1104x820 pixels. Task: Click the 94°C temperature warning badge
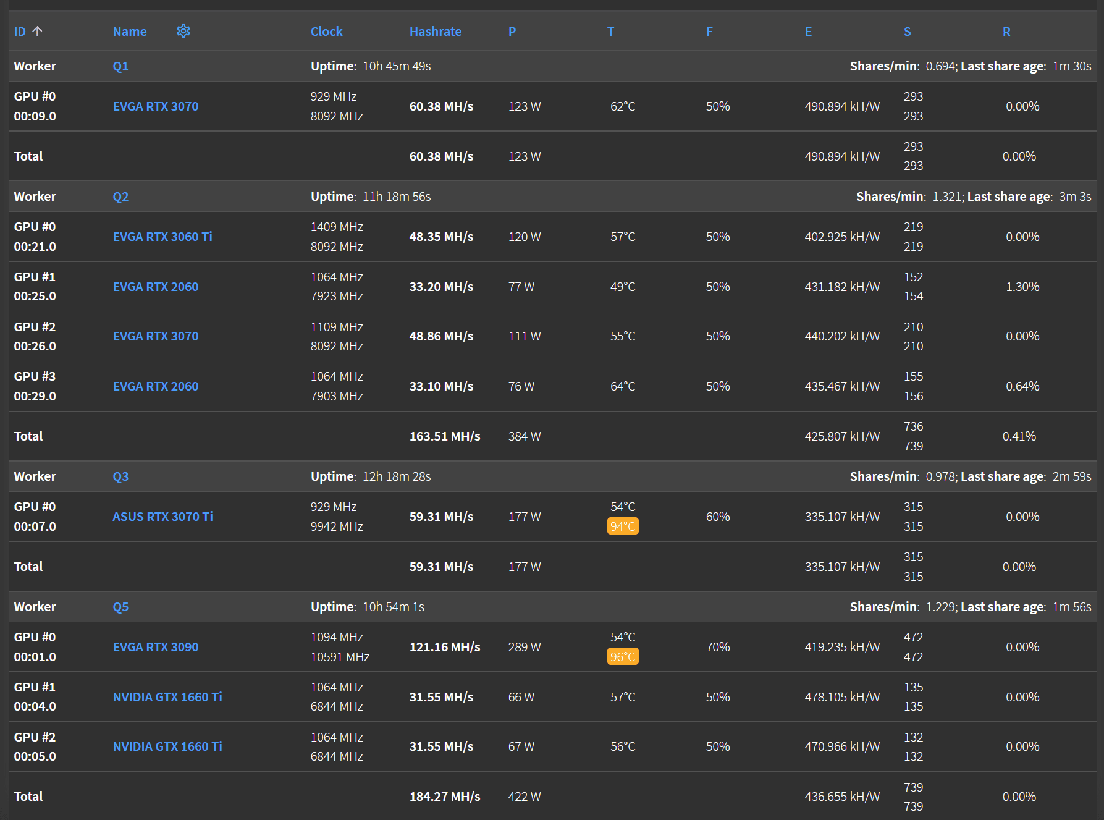(623, 526)
